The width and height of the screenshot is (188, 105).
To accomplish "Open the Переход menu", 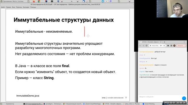I will [x=19, y=7].
